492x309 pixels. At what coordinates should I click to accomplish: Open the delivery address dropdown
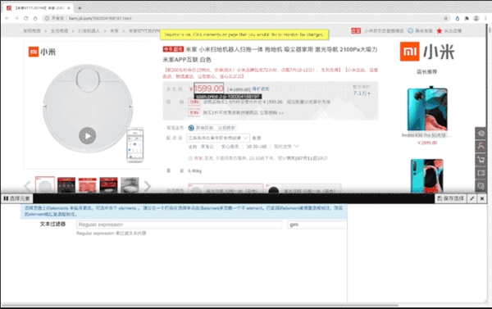(218, 138)
